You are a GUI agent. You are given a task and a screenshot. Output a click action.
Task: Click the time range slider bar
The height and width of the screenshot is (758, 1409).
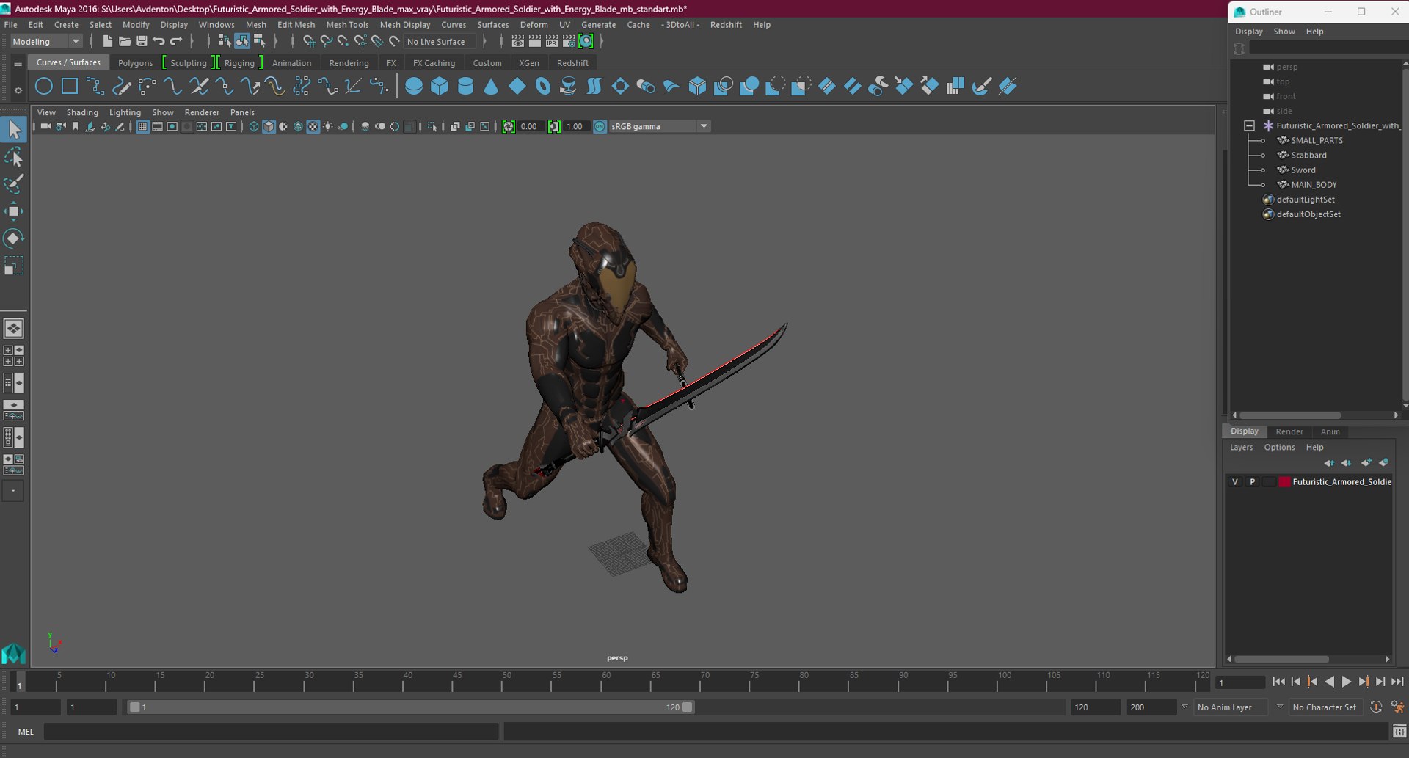[x=410, y=707]
